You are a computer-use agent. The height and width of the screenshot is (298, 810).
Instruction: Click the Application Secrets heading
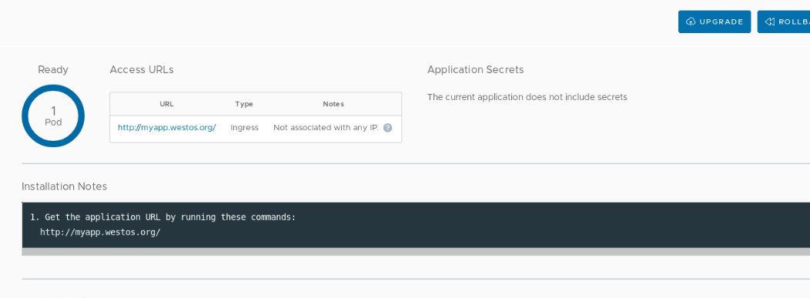click(x=475, y=70)
